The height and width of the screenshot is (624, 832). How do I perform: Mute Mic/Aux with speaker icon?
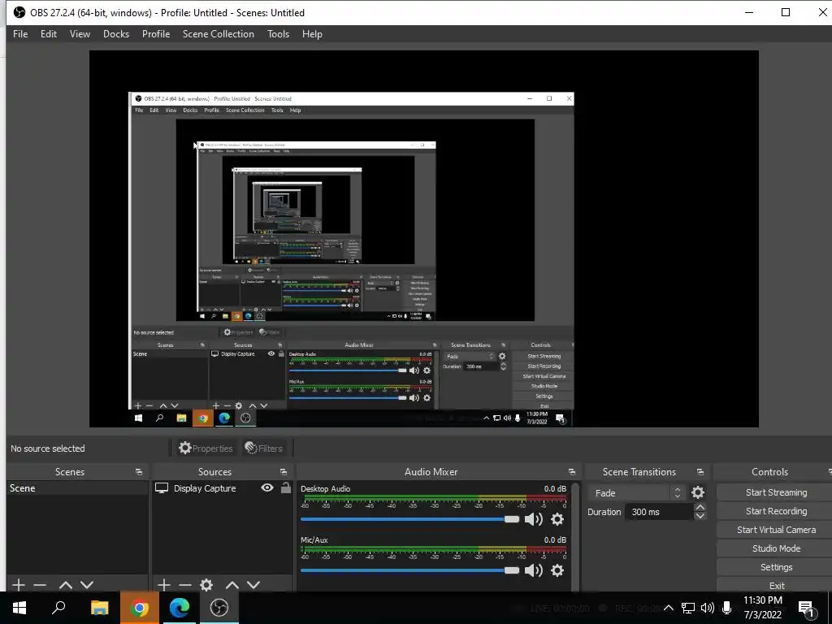coord(533,570)
